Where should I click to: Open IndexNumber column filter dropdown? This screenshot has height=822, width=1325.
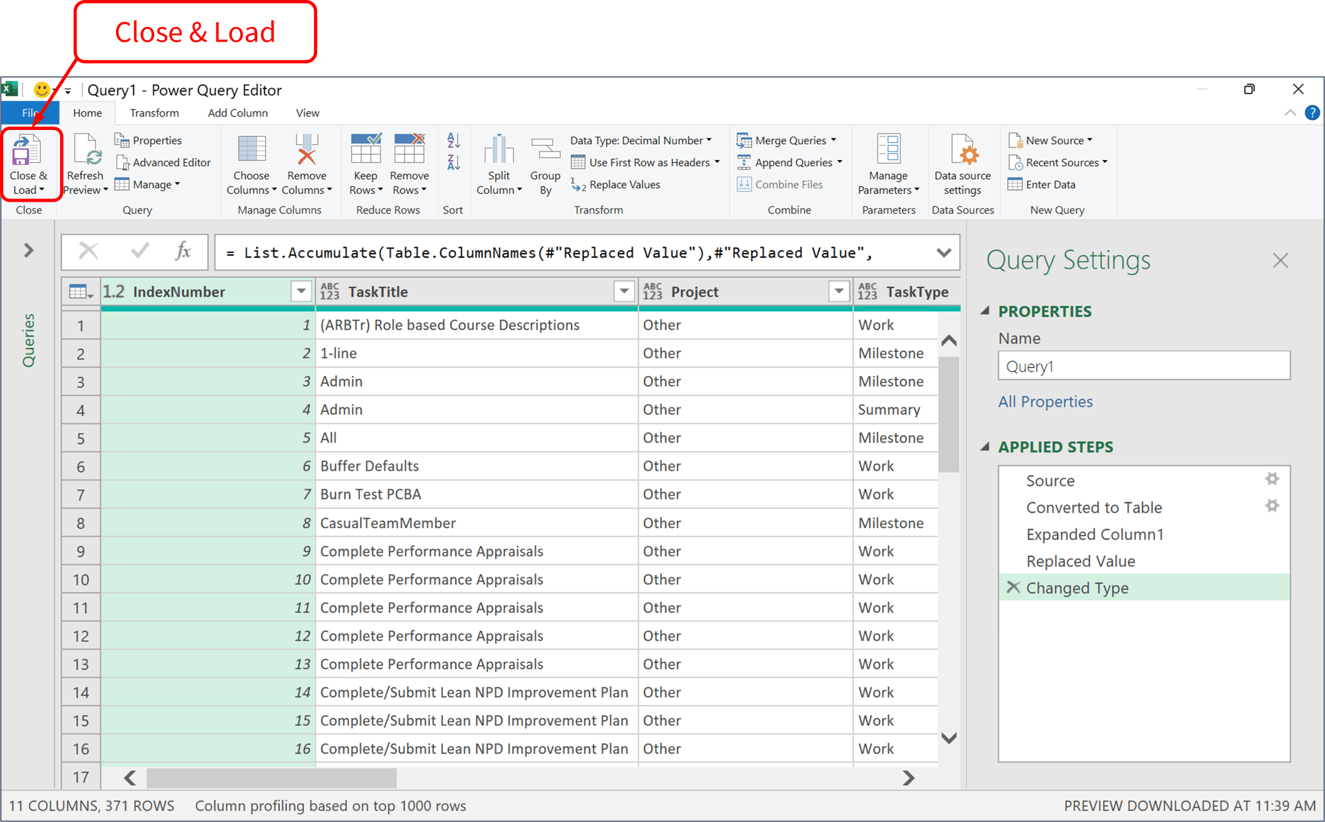pyautogui.click(x=301, y=291)
